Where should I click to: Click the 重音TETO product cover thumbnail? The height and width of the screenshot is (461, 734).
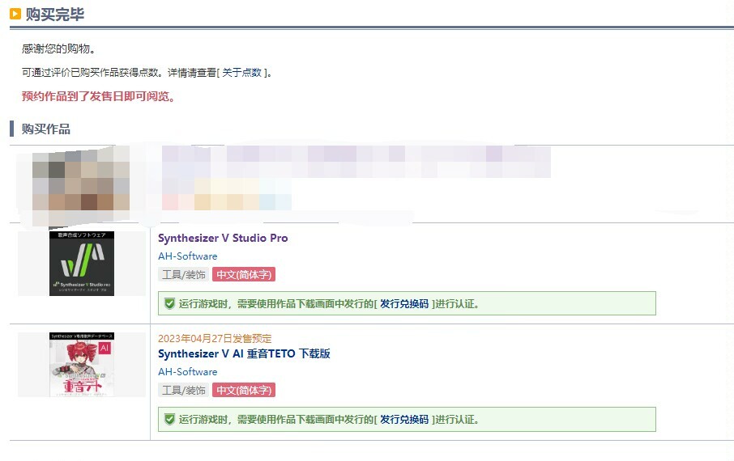tap(82, 365)
